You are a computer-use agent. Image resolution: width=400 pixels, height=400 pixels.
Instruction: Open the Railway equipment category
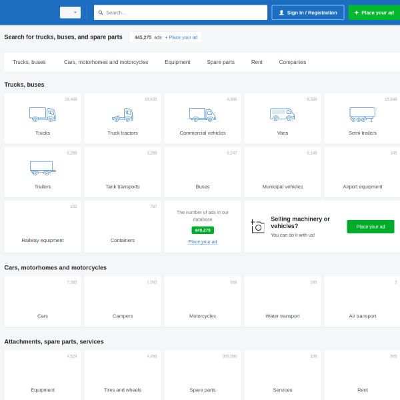(x=43, y=227)
